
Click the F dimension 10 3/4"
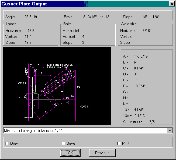(x=140, y=86)
